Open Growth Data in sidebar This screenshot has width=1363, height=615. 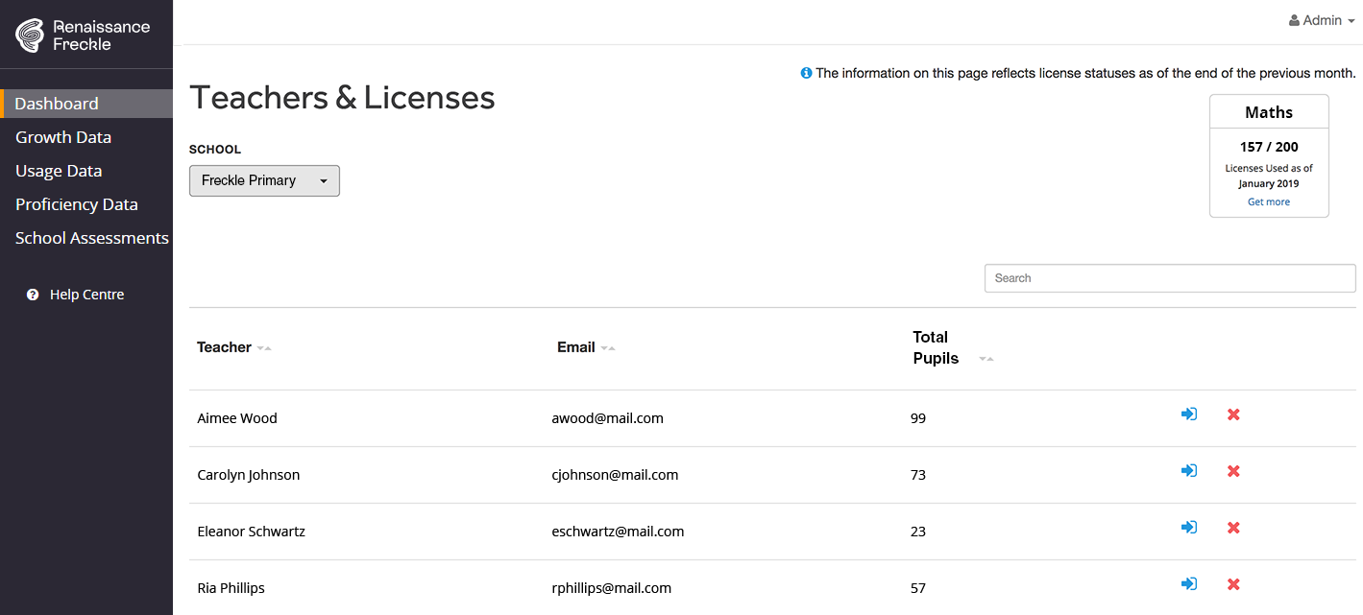tap(63, 137)
